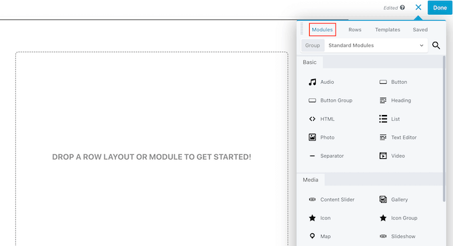The height and width of the screenshot is (246, 453).
Task: Open the Standard Modules group dropdown
Action: tap(376, 45)
